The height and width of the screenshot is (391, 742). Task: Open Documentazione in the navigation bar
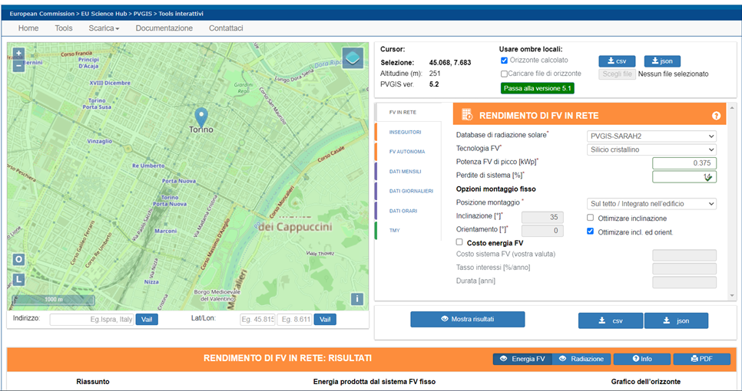click(164, 28)
